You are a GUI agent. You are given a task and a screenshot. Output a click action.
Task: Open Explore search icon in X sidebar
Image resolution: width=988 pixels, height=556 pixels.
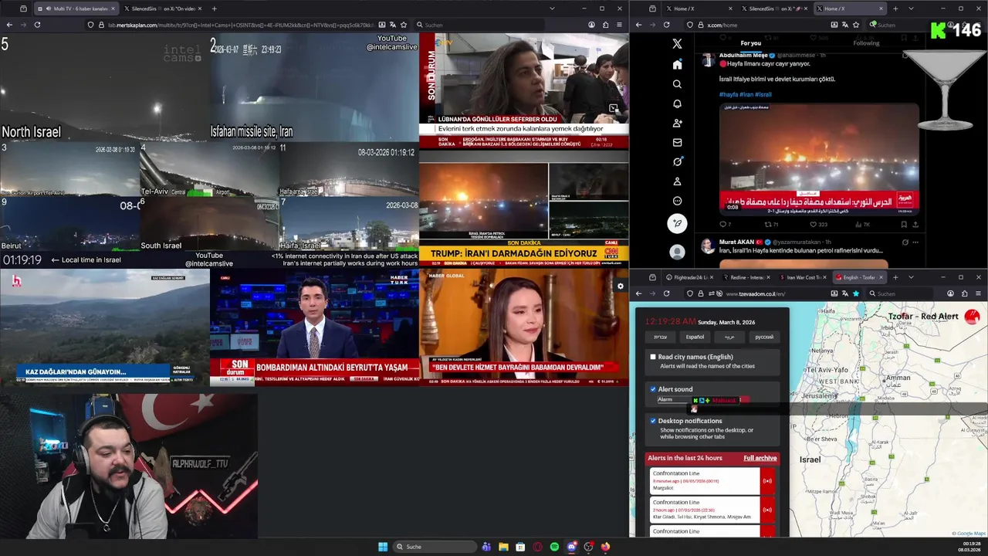(x=677, y=84)
